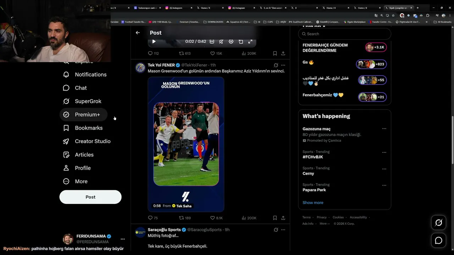Screen dimensions: 454x255
Task: Open the floating chat messages button
Action: coord(439,241)
